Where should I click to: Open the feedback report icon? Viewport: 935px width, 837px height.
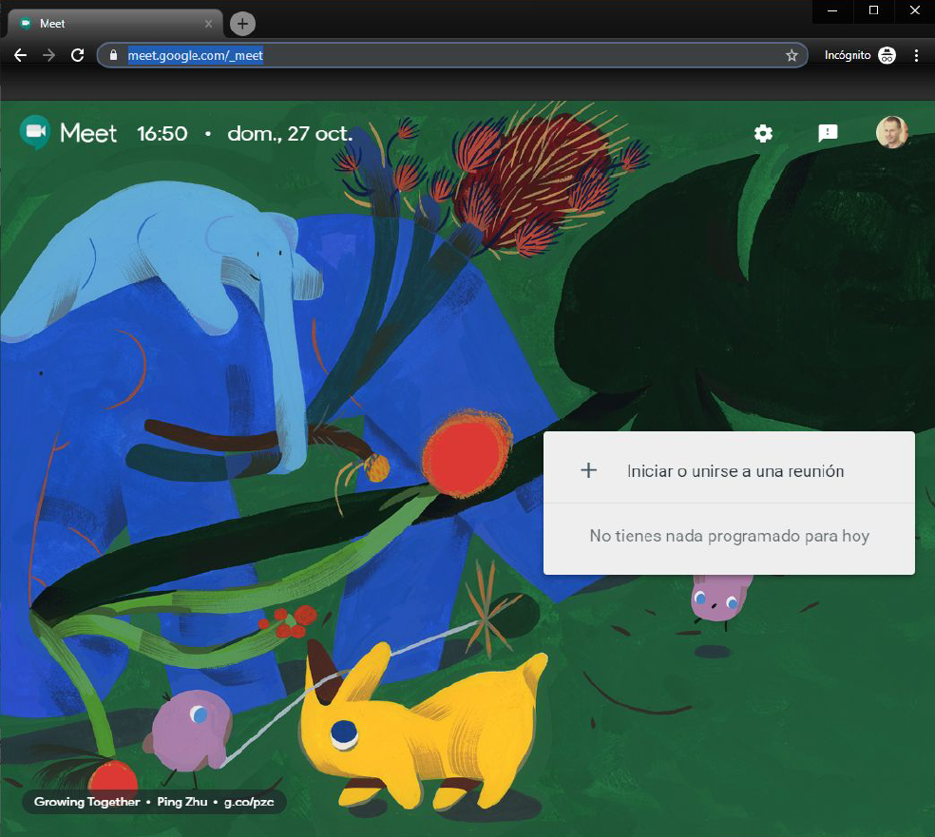828,133
